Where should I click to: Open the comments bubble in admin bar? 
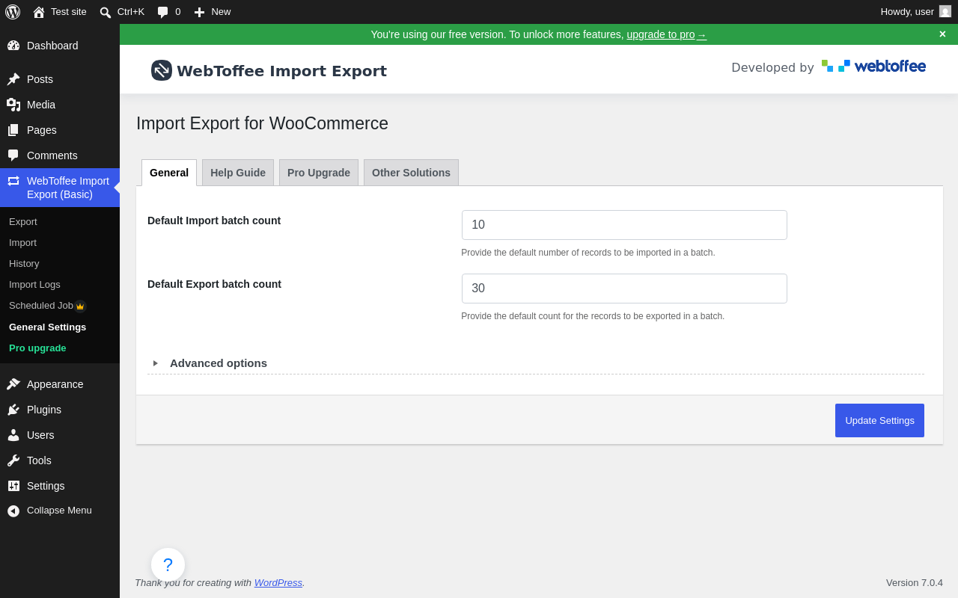162,12
